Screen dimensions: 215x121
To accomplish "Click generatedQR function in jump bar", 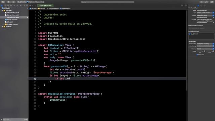I will point(66,8).
